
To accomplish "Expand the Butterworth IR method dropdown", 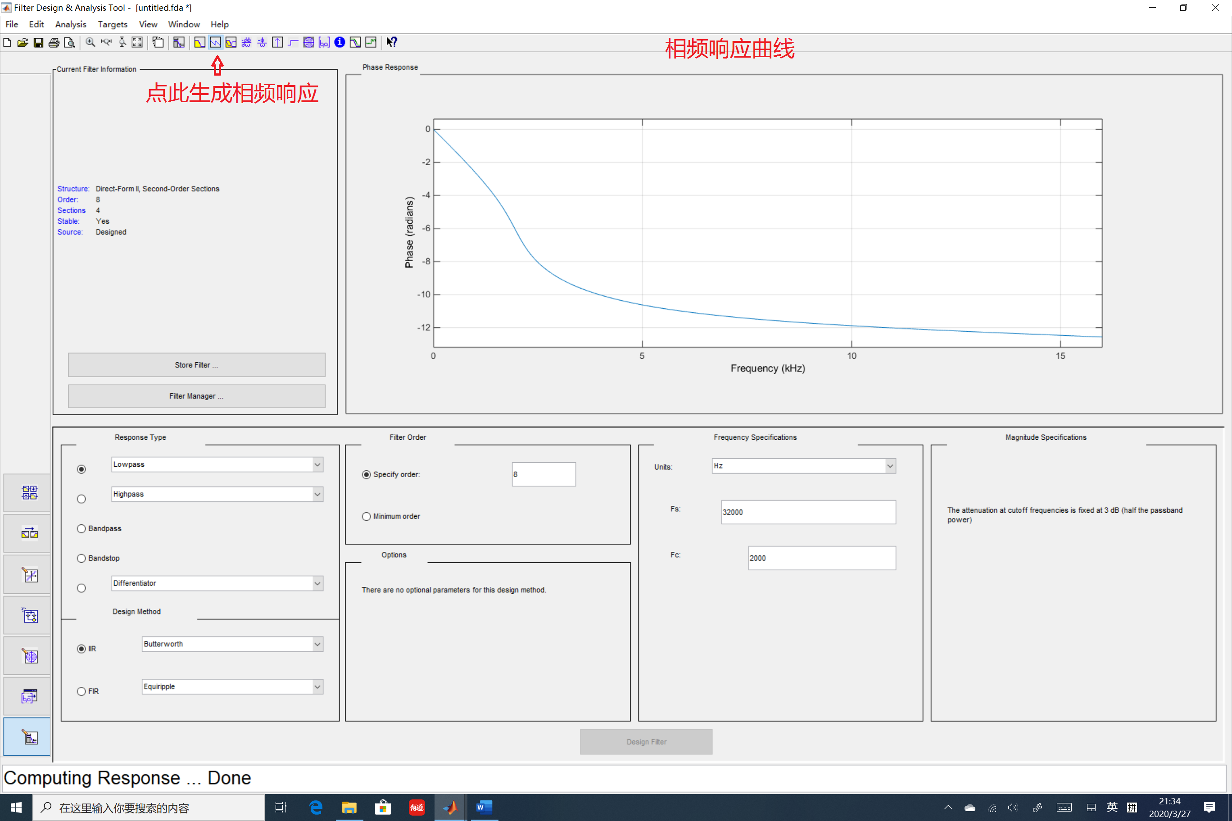I will pos(317,644).
